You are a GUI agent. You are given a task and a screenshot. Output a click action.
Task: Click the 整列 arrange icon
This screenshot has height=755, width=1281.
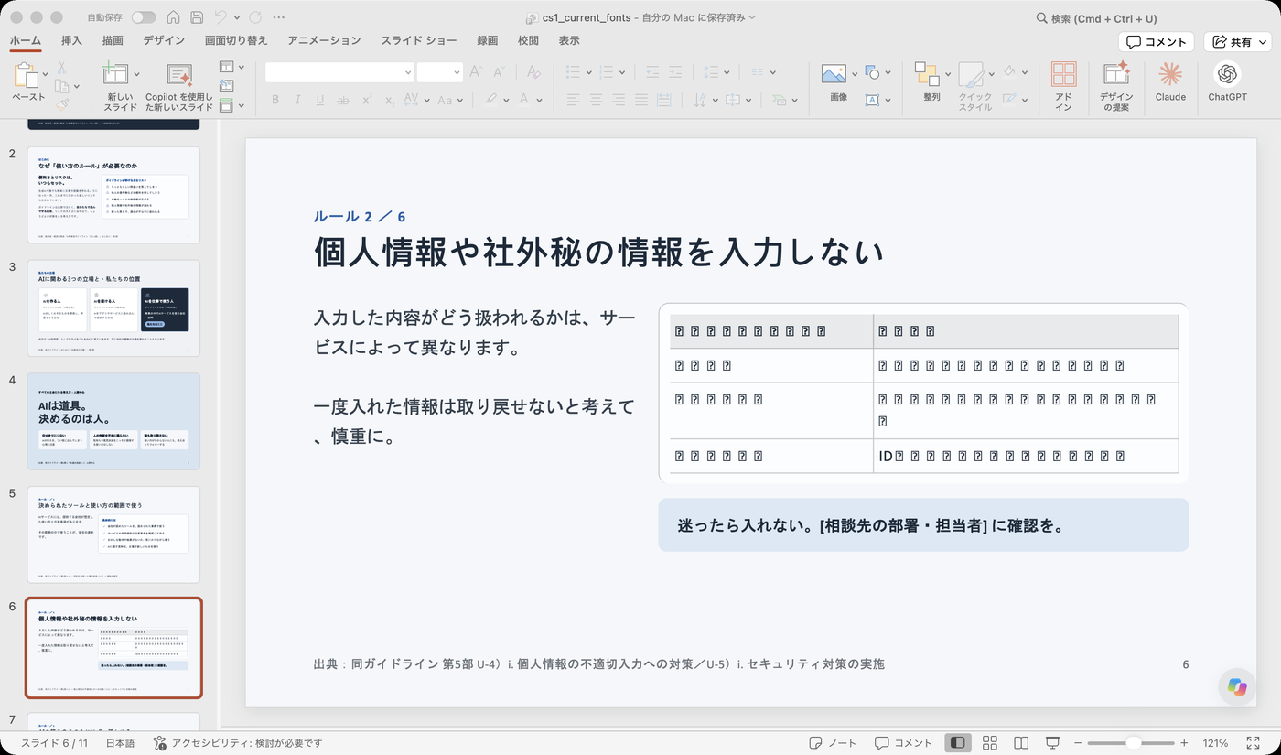click(x=927, y=75)
